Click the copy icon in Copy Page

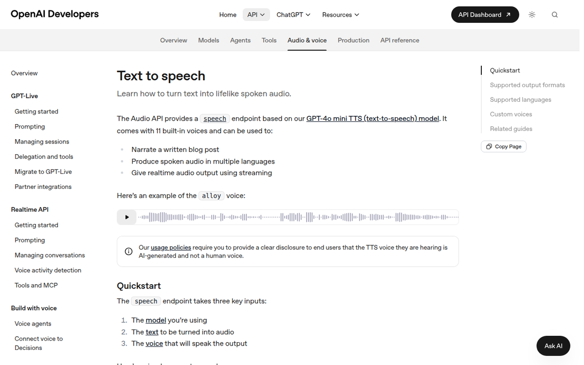point(489,146)
